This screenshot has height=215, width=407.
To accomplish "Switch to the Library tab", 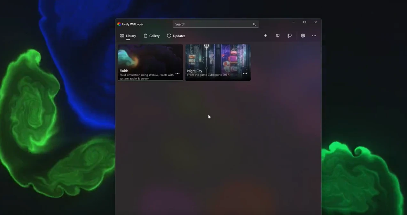I will click(x=128, y=36).
